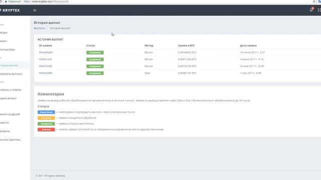
Task: Open Баланс in the sidebar
Action: (4, 41)
